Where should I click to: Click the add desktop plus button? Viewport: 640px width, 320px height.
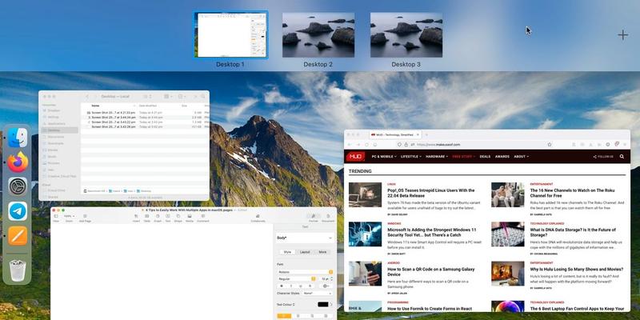click(x=623, y=35)
